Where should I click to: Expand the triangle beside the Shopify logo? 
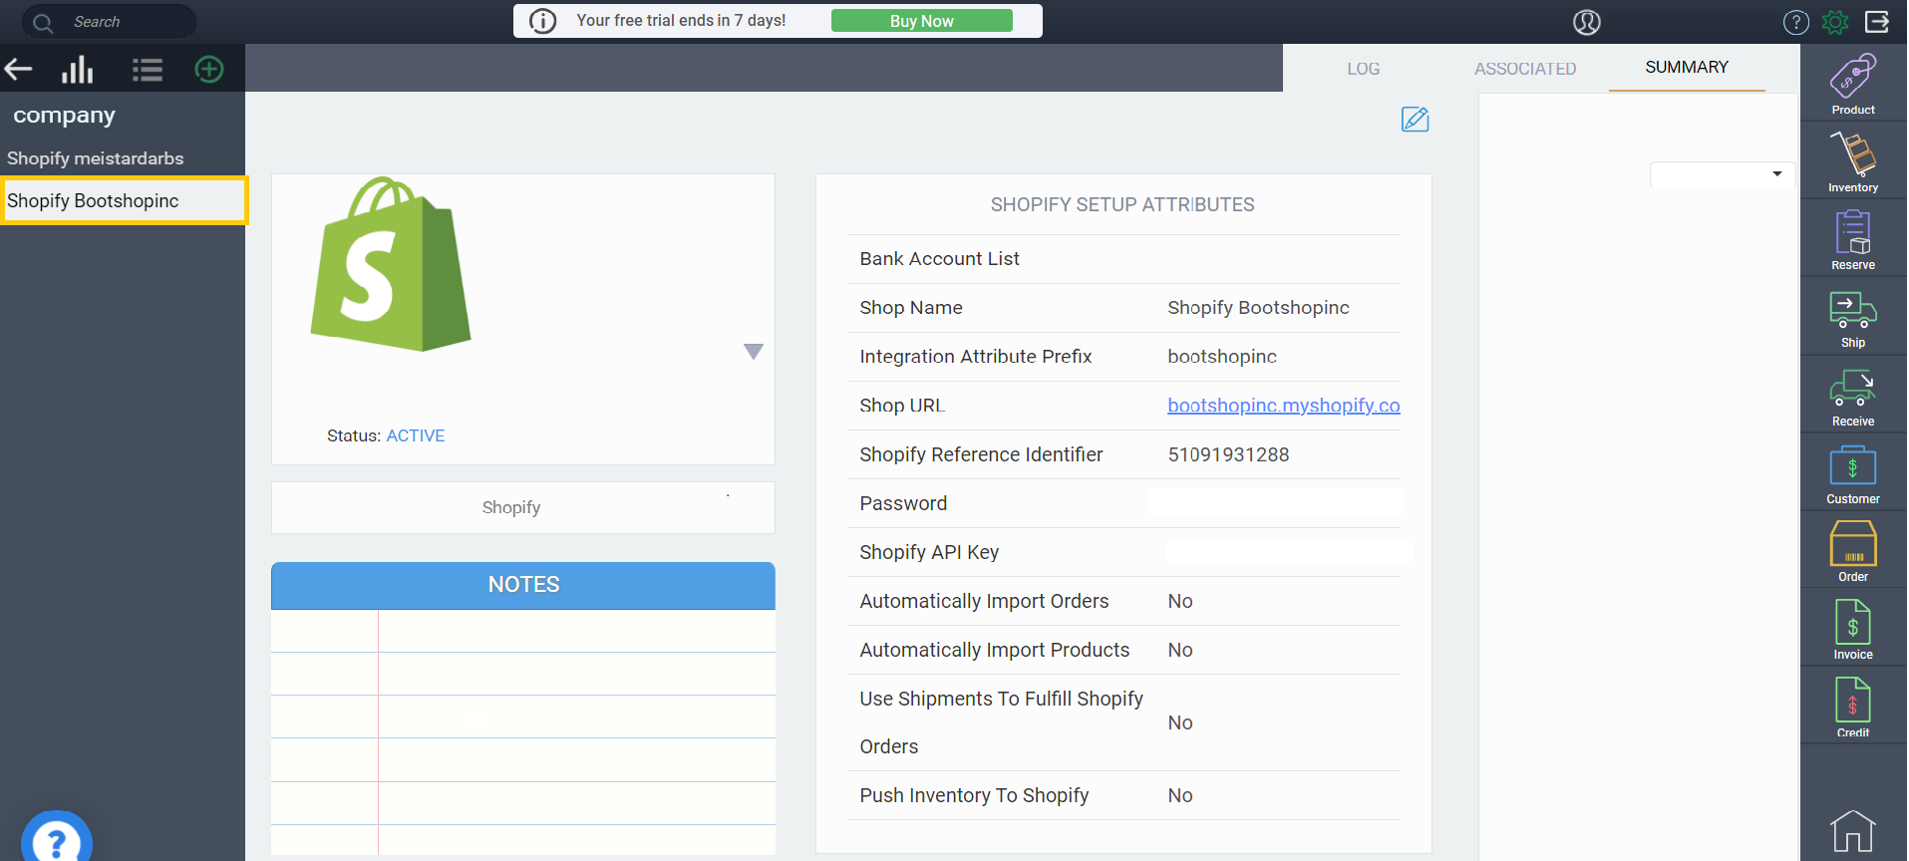coord(754,351)
